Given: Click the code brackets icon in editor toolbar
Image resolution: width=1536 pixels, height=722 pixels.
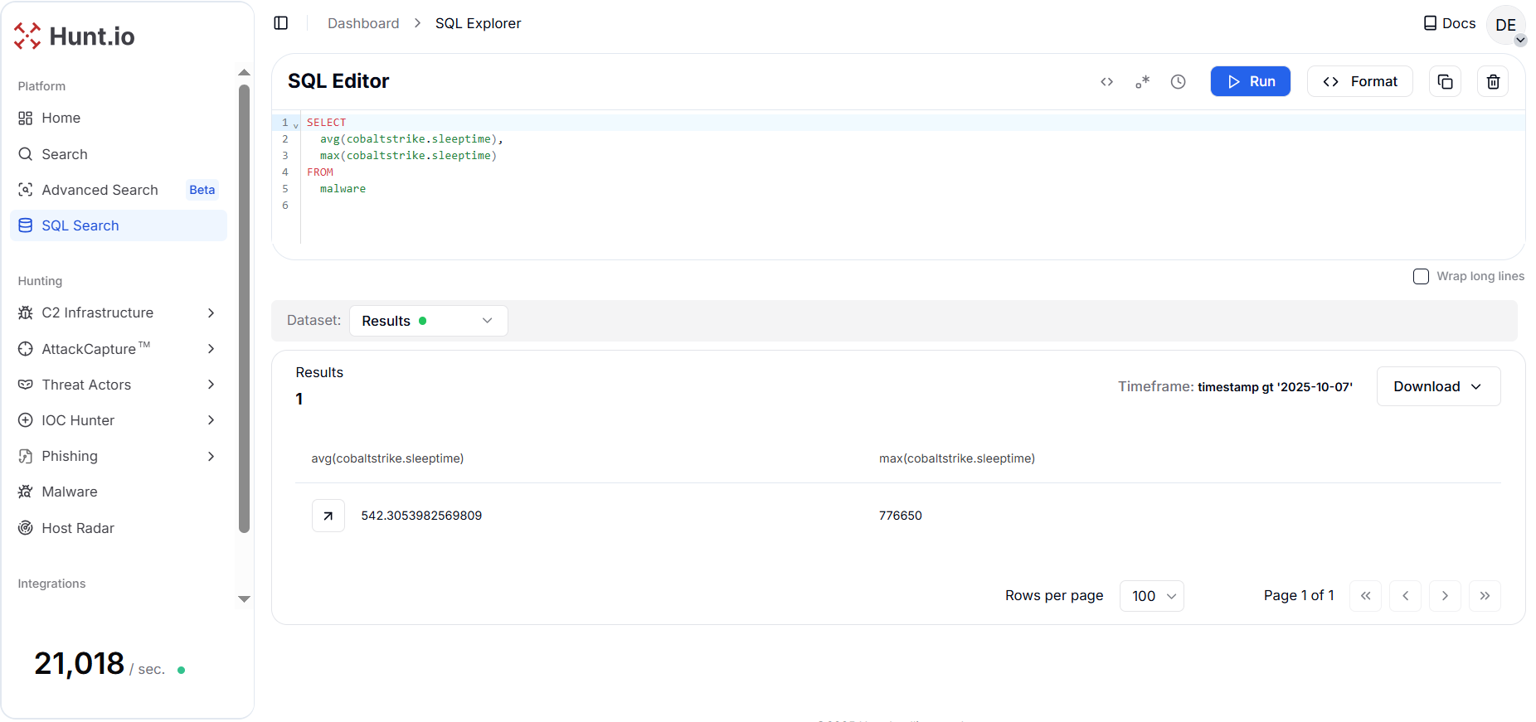Looking at the screenshot, I should point(1106,81).
